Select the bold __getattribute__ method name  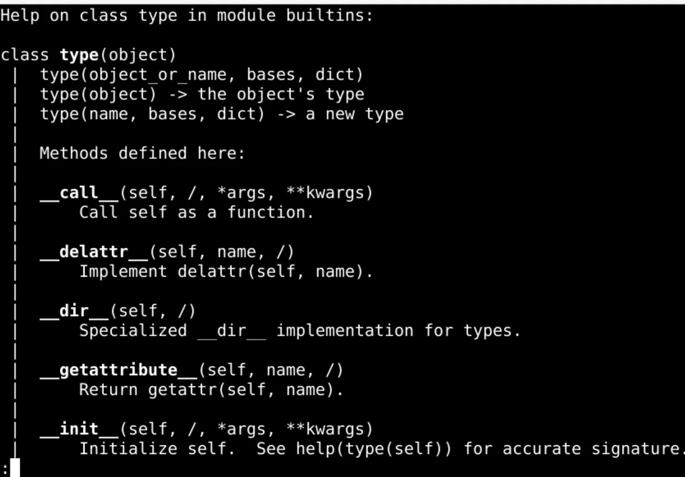pos(118,370)
